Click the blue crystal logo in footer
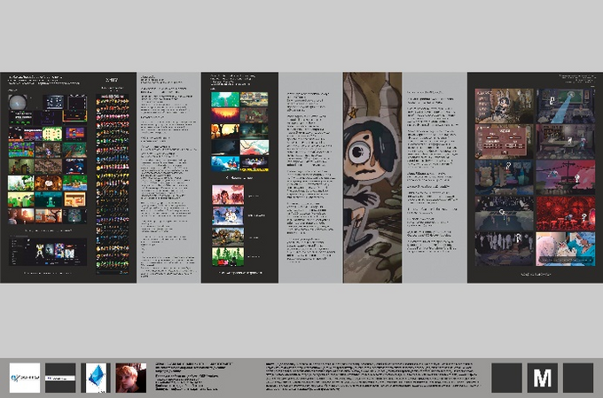The image size is (603, 398). [98, 378]
